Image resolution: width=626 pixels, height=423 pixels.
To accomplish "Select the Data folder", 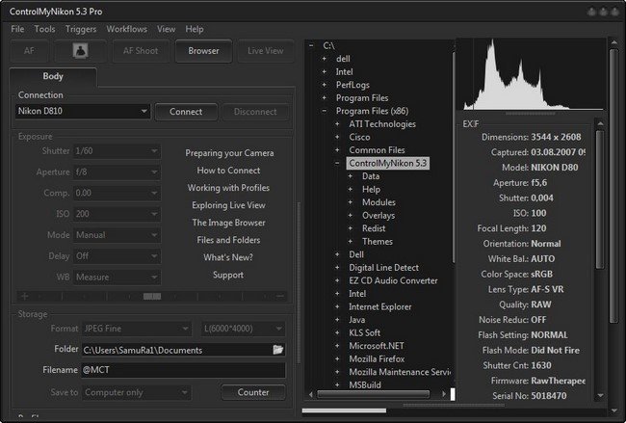I will 371,176.
